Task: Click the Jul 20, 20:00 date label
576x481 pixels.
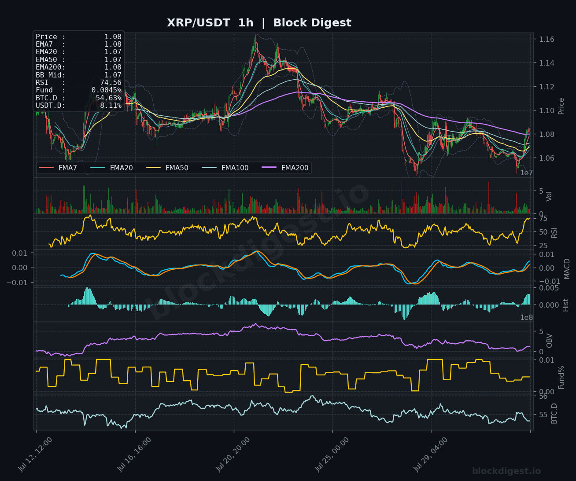Action: (x=233, y=455)
